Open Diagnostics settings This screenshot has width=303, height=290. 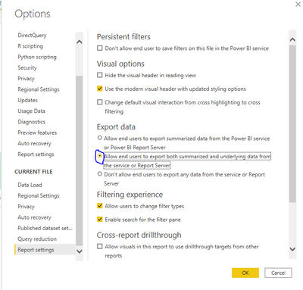32,122
